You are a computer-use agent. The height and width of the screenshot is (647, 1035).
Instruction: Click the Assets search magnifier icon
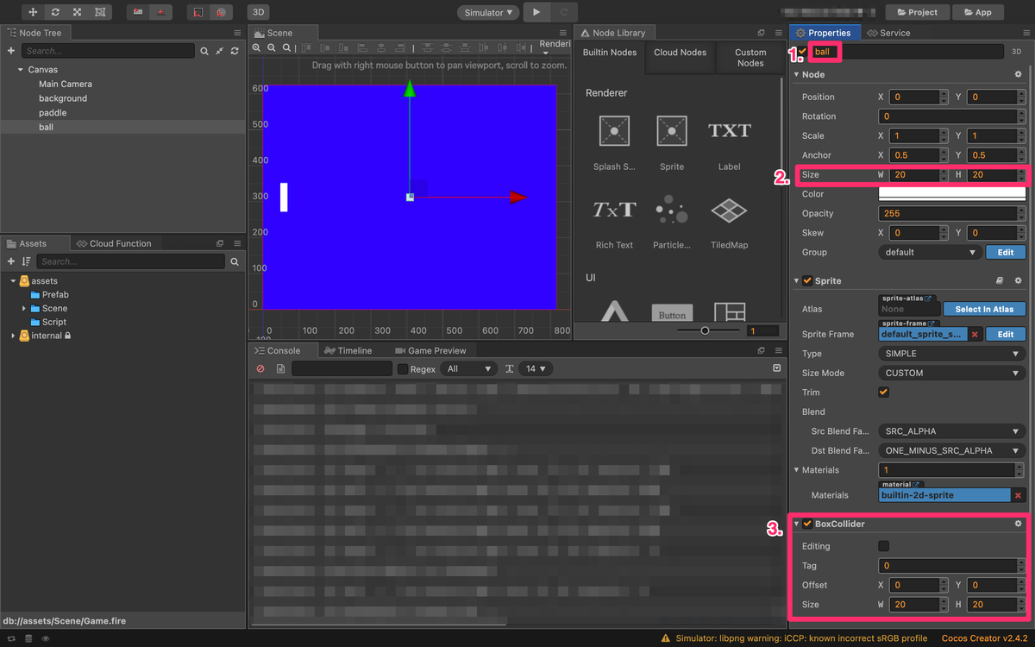pyautogui.click(x=235, y=261)
